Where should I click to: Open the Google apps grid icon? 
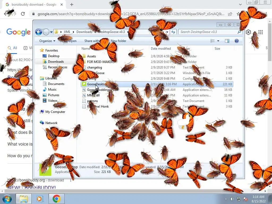tap(260, 32)
